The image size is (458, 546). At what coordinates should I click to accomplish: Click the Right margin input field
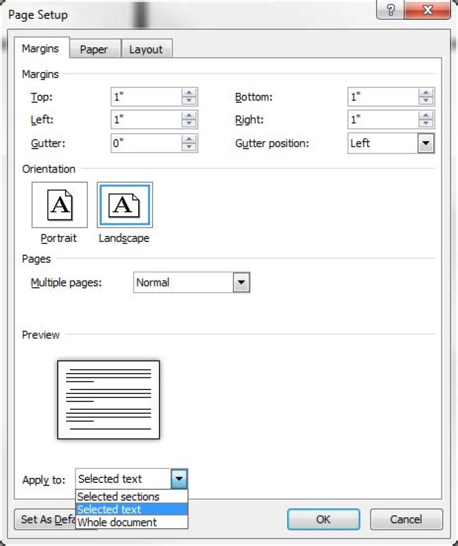383,120
